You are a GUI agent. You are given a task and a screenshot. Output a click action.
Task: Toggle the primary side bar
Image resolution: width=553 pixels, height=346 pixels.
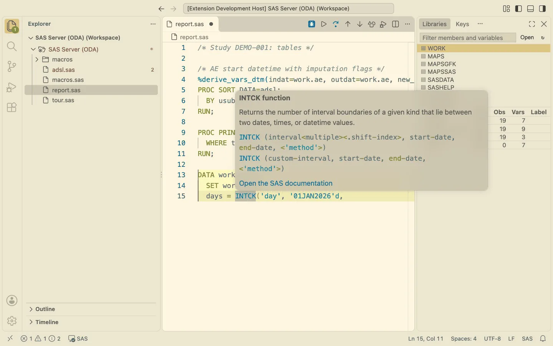(x=518, y=8)
